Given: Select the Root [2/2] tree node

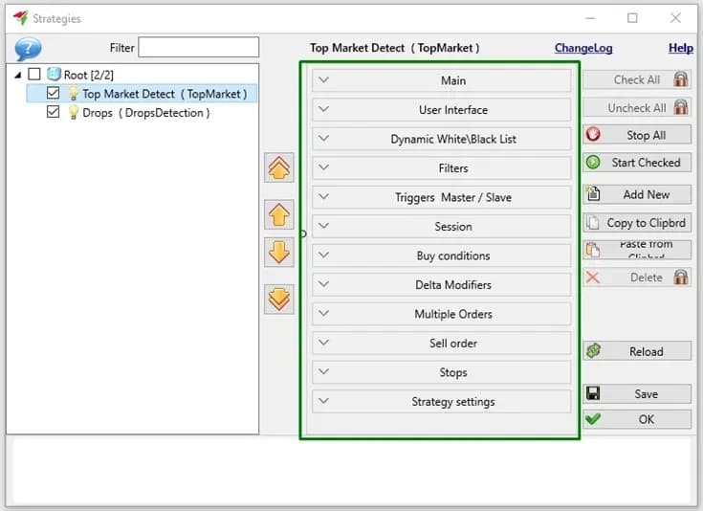Looking at the screenshot, I should (x=88, y=75).
